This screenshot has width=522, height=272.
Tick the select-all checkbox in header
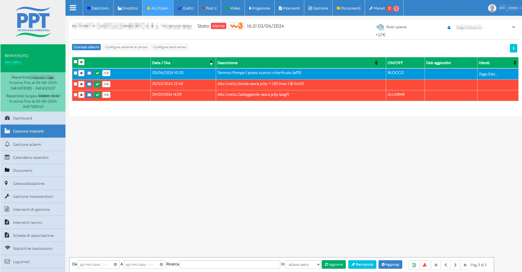pos(75,62)
